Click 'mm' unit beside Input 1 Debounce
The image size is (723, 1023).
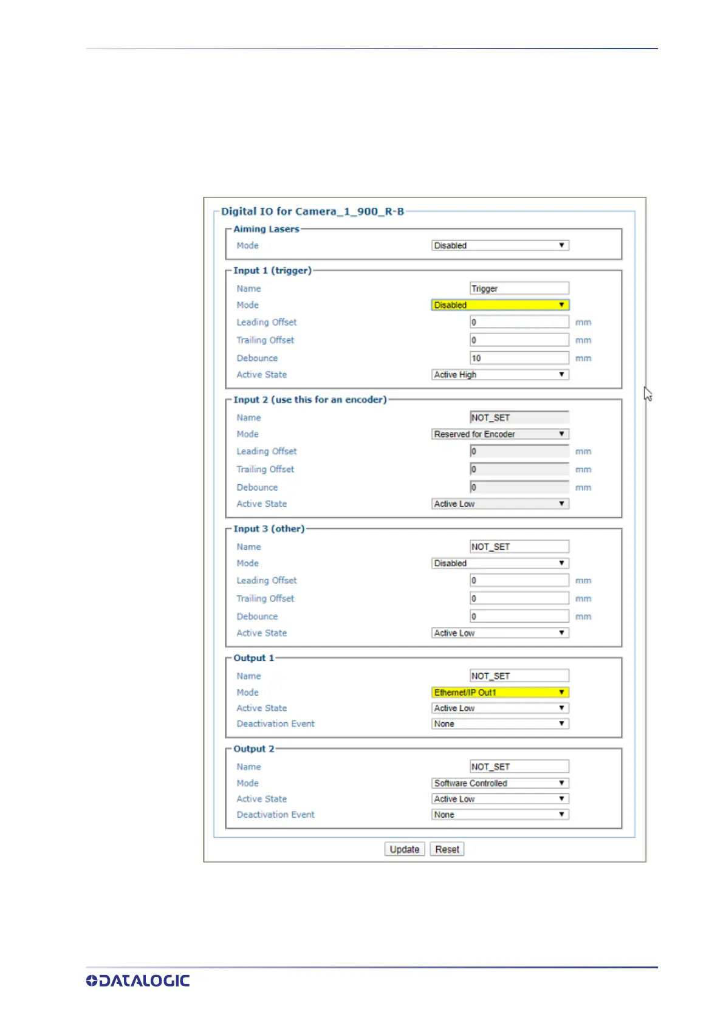(x=583, y=358)
